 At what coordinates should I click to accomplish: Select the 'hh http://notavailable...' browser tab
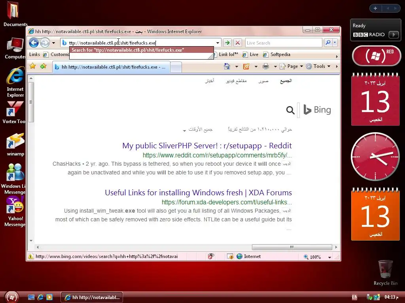[111, 67]
